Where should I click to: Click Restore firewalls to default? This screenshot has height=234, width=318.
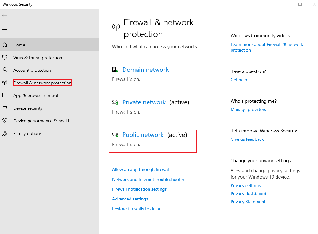pyautogui.click(x=138, y=209)
